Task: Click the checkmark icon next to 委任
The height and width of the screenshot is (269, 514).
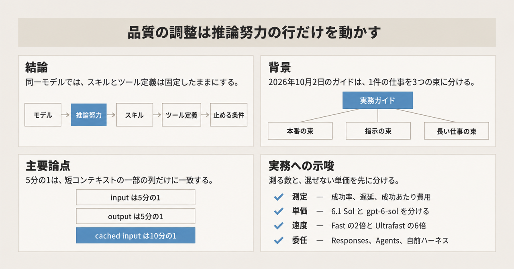Action: point(278,240)
